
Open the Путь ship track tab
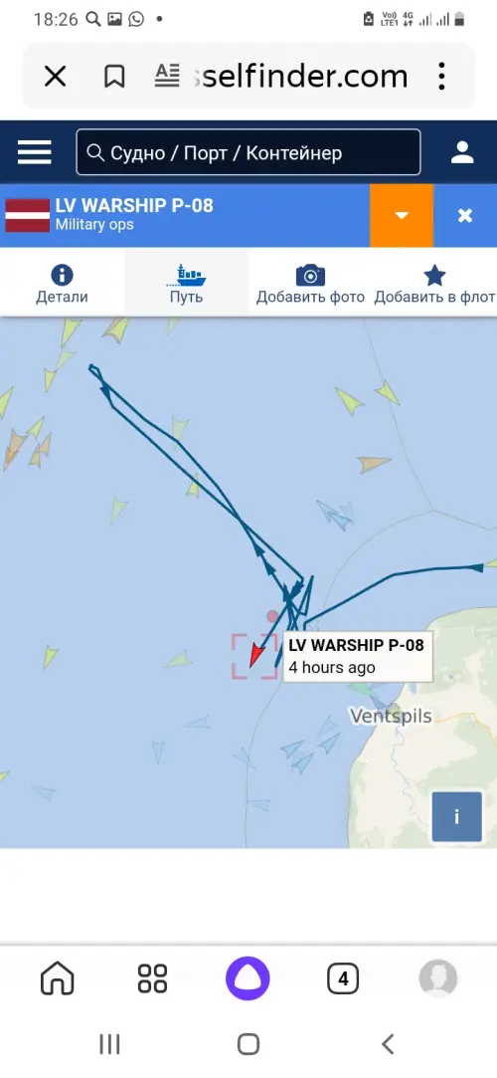[186, 284]
